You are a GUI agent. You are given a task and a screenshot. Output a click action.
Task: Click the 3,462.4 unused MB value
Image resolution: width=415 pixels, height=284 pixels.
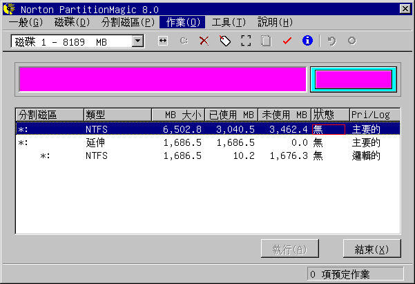[289, 129]
